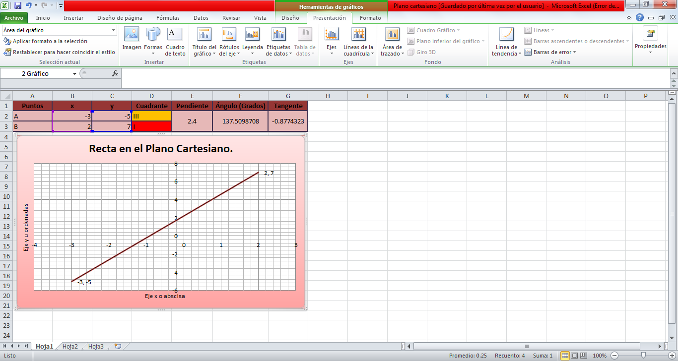678x361 pixels.
Task: Expand the Ejes dropdown
Action: (x=331, y=42)
